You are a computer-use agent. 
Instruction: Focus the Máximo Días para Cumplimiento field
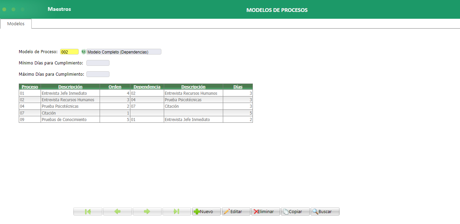(98, 74)
